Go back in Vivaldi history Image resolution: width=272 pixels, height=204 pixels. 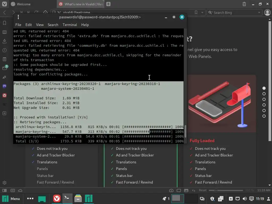coord(5,12)
